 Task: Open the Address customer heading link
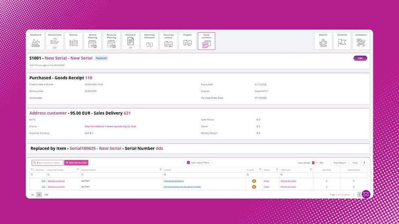[48, 113]
